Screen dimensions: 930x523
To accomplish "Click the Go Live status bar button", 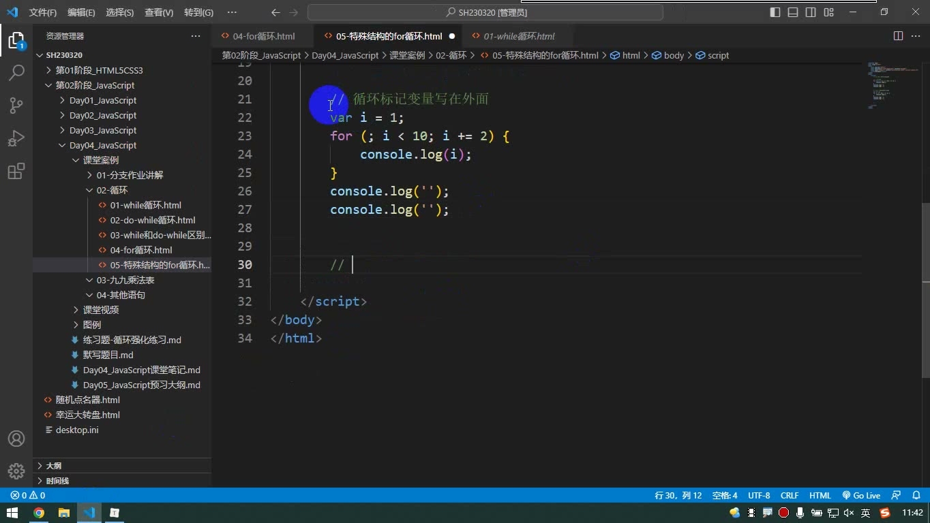I will tap(861, 496).
